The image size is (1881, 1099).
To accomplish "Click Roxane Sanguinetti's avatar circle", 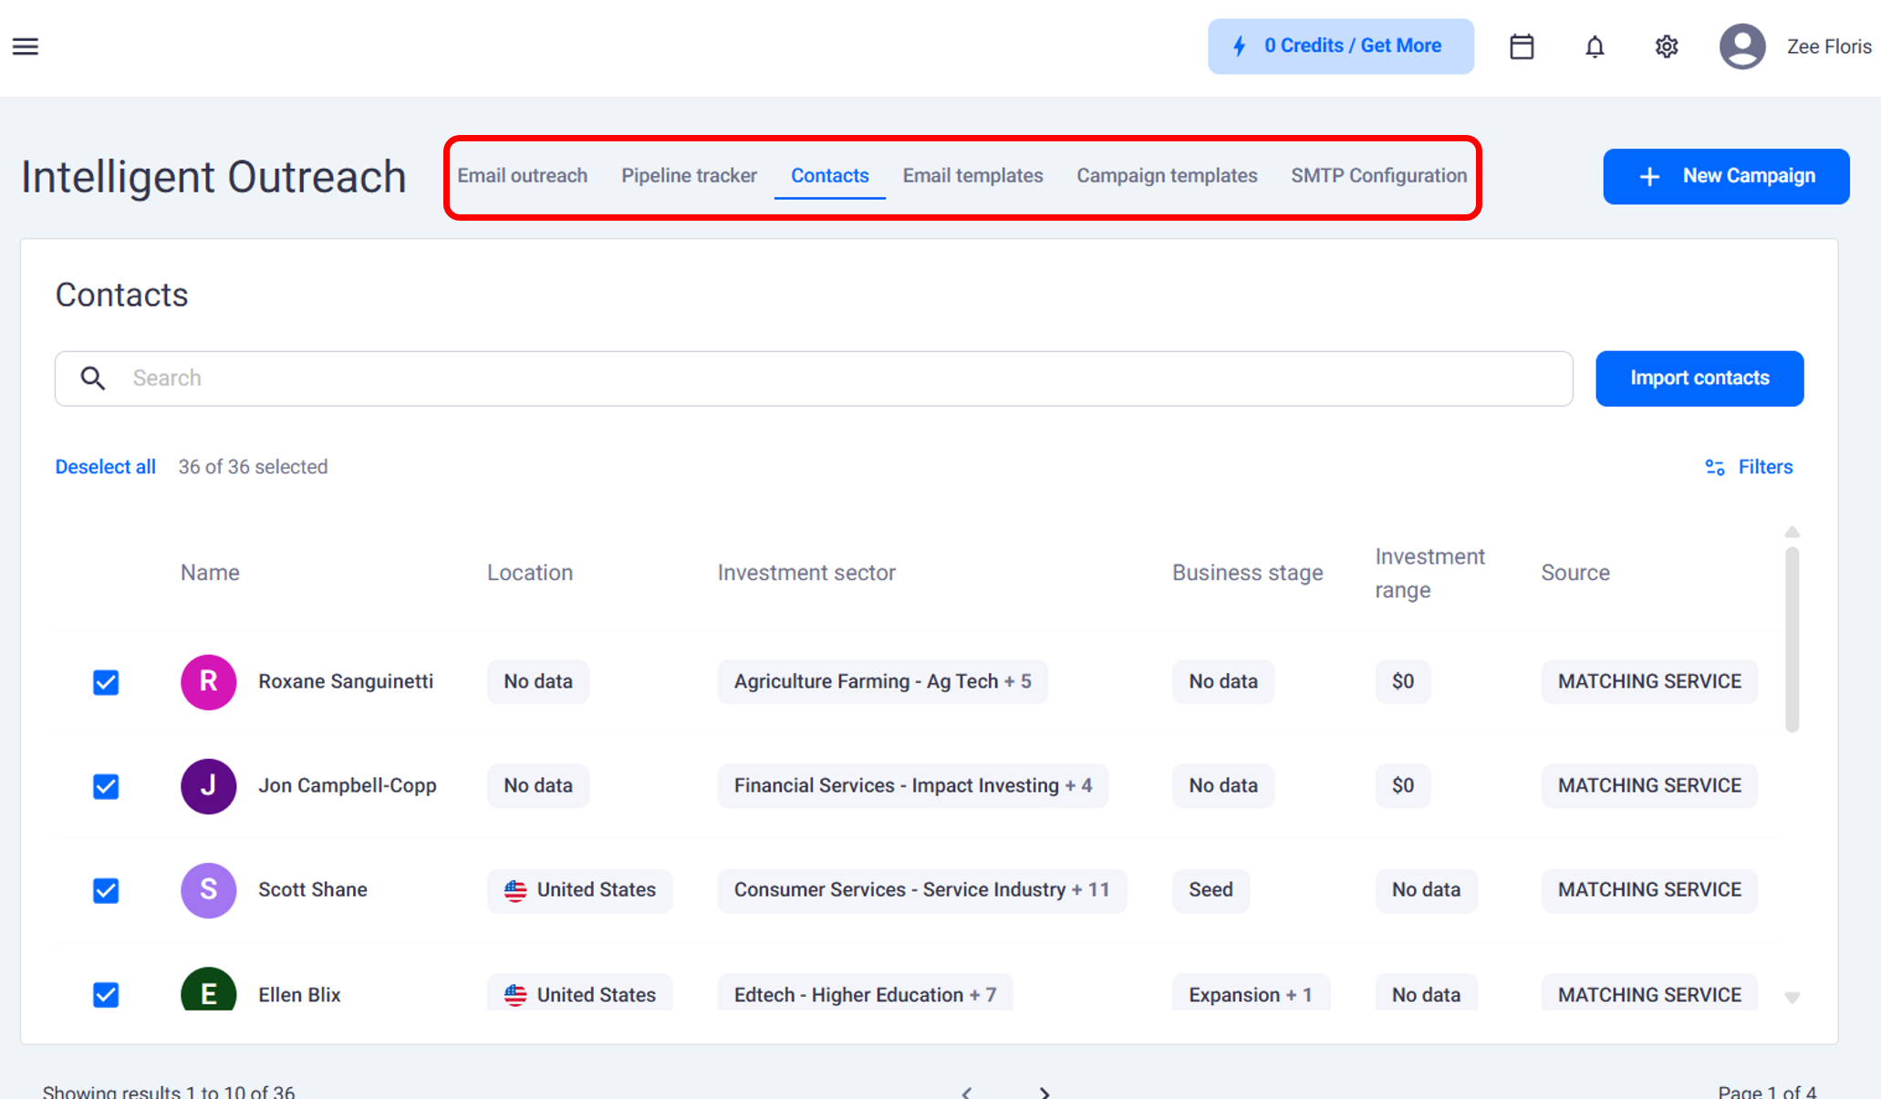I will click(x=208, y=682).
